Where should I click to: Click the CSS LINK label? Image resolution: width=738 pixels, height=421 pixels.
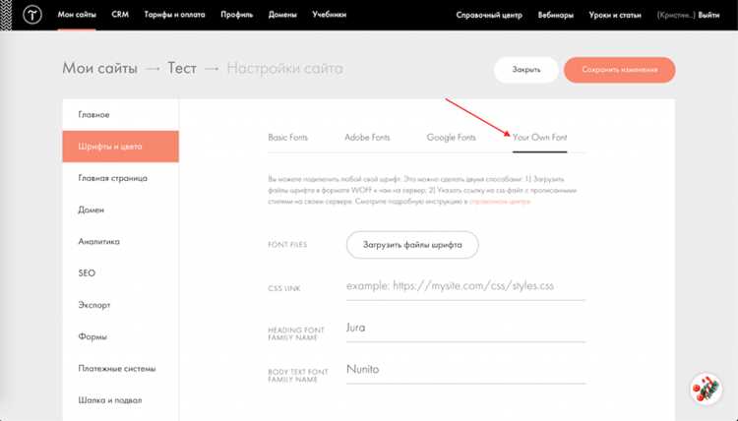click(x=283, y=288)
